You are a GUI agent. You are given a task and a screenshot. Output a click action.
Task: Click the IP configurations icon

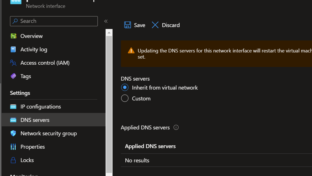pyautogui.click(x=13, y=107)
